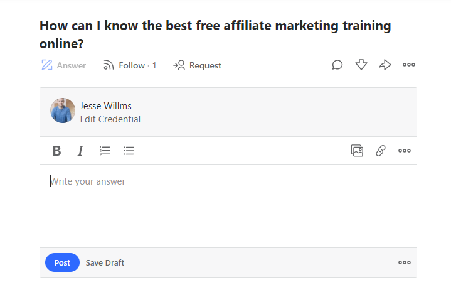Focus the Write your answer field

click(x=228, y=206)
